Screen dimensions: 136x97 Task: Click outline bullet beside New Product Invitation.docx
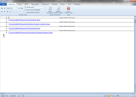click(x=7, y=24)
